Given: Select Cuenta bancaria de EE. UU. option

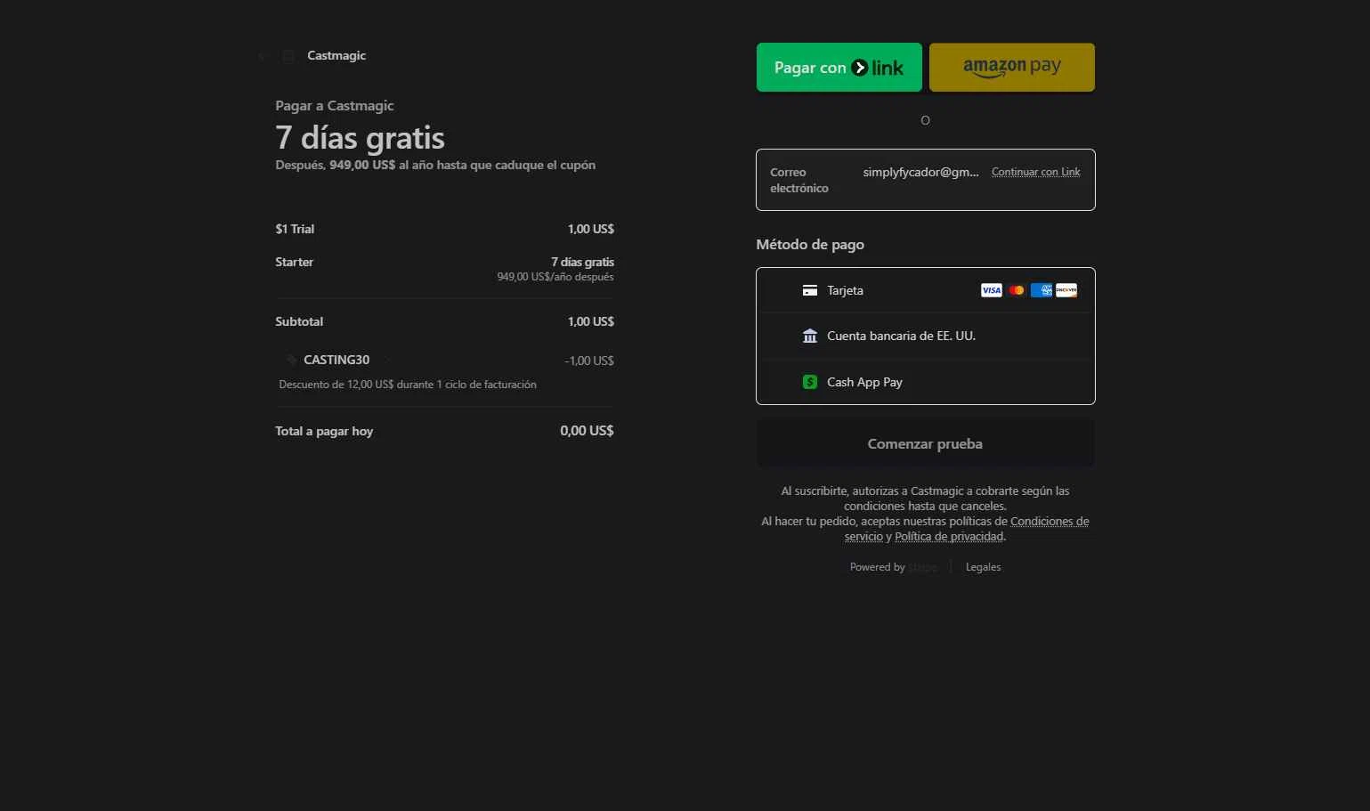Looking at the screenshot, I should click(926, 336).
